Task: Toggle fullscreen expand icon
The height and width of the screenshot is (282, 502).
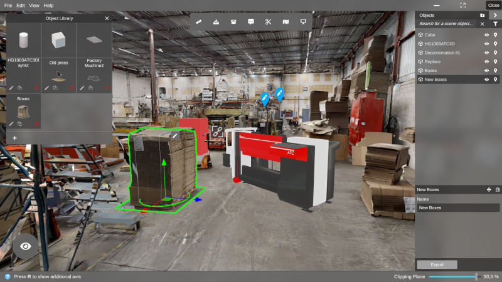Action: pos(462,6)
